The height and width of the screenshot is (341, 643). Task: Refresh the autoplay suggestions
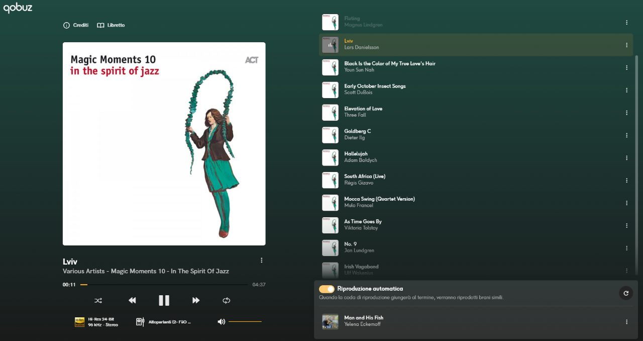pos(626,293)
